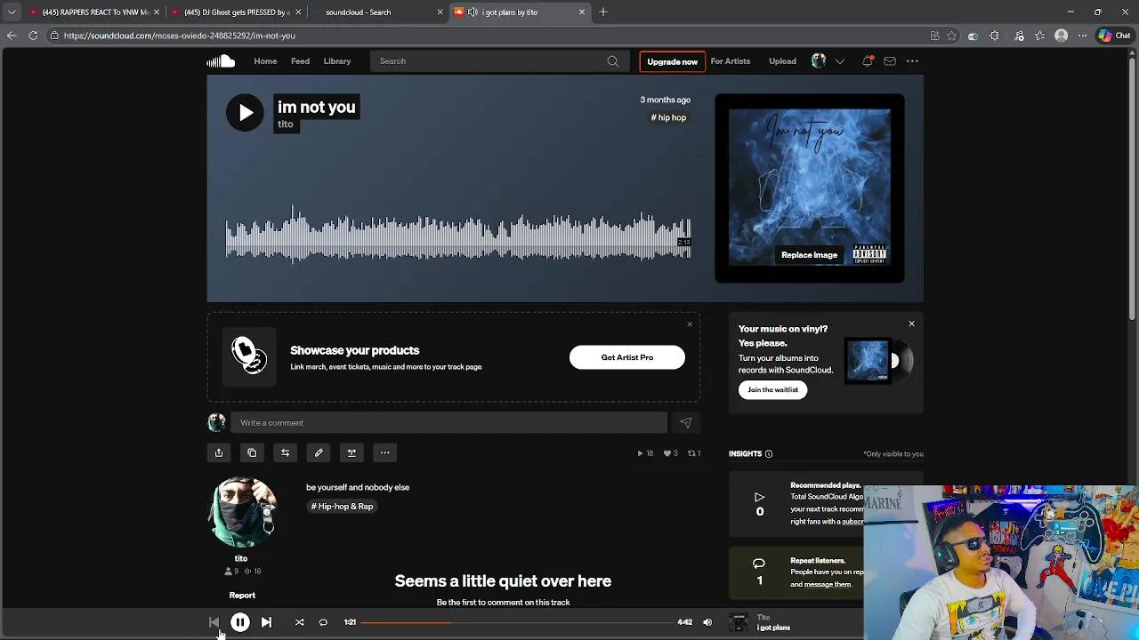This screenshot has height=640, width=1139.
Task: Expand the profile avatar dropdown arrow
Action: pos(839,61)
